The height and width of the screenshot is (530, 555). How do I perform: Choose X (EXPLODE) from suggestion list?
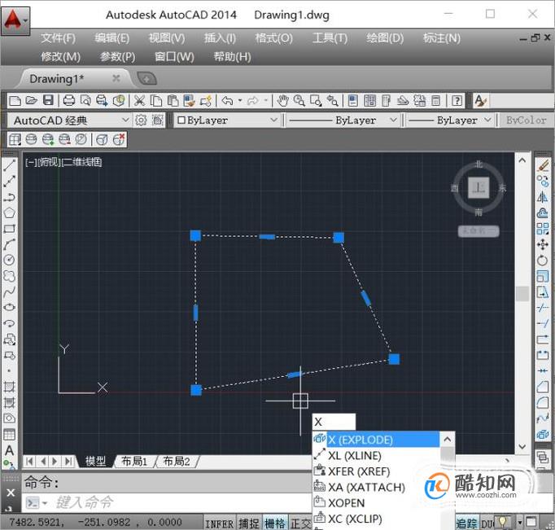click(x=376, y=440)
